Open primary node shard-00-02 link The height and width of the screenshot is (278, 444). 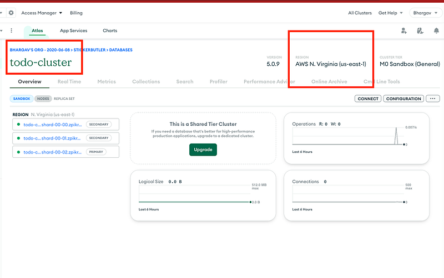[x=52, y=152]
